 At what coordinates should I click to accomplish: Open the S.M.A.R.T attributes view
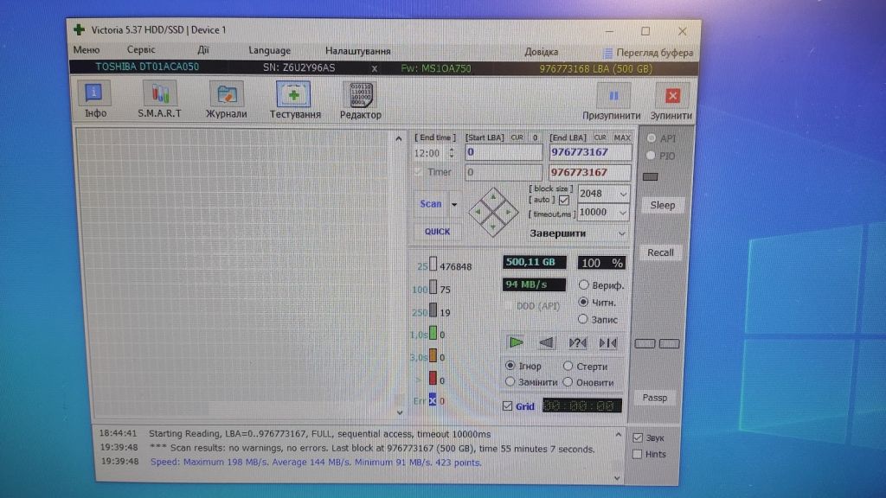tap(159, 100)
